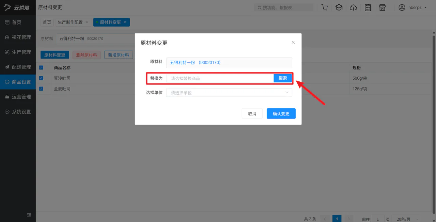Screen dimensions: 436x222
Task: Toggle the select-all checkbox in table header
Action: (41, 67)
